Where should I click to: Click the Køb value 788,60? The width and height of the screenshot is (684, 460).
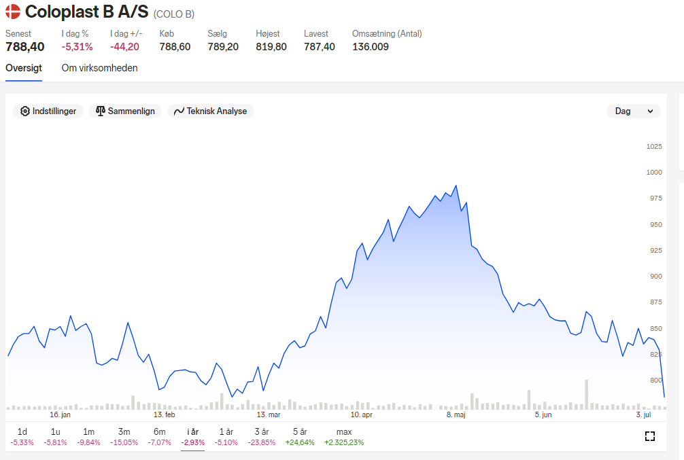point(175,47)
